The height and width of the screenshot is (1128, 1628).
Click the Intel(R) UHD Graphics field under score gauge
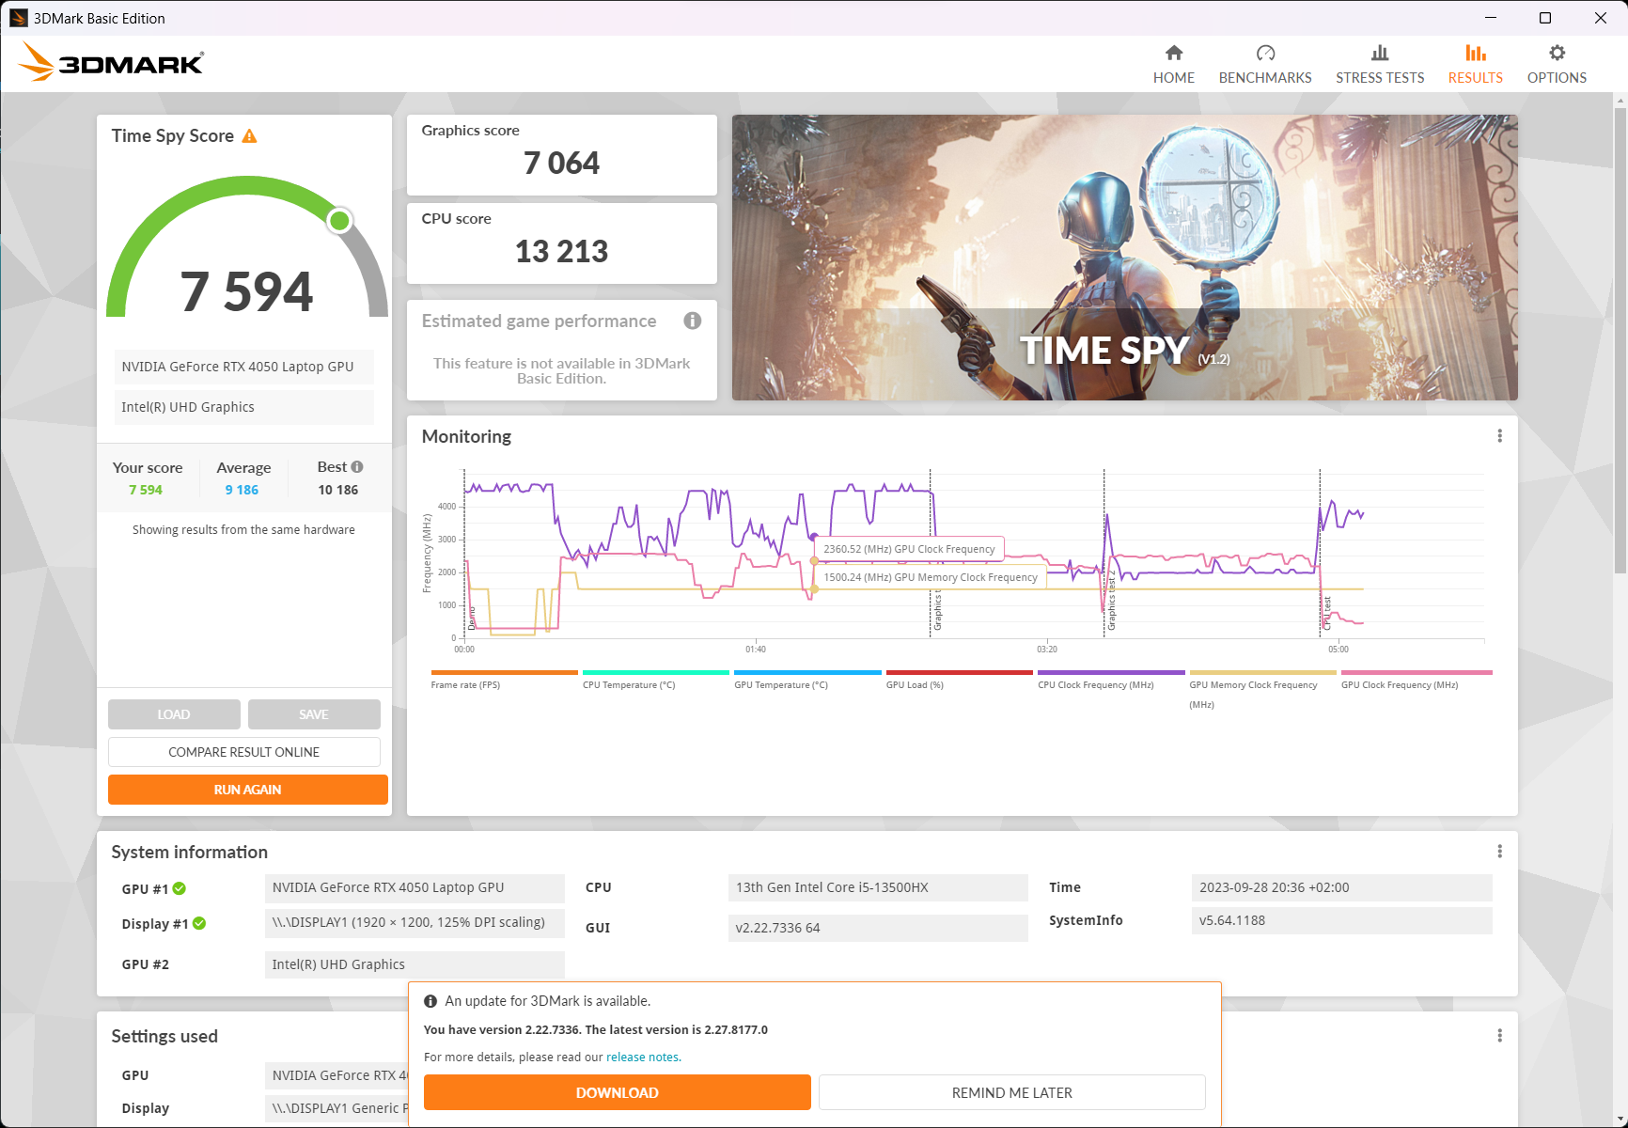point(244,407)
